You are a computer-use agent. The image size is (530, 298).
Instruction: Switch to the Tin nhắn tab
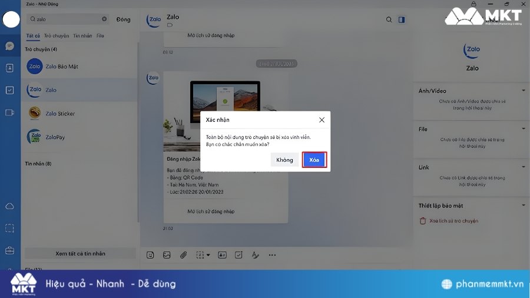click(82, 36)
